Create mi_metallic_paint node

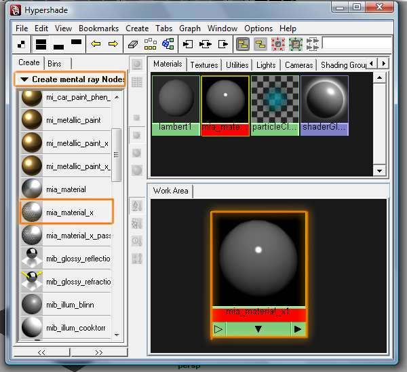click(x=66, y=120)
